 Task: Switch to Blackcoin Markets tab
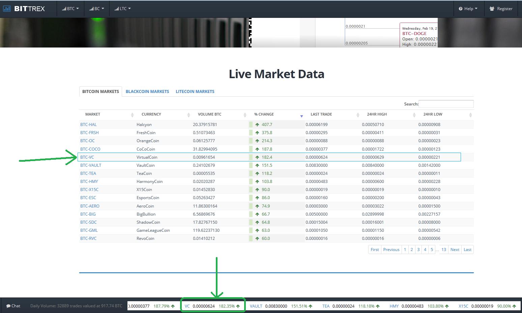[147, 91]
